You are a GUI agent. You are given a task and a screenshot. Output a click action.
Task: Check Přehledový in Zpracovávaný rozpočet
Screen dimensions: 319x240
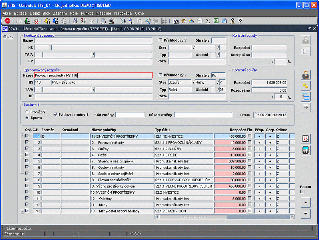[161, 75]
